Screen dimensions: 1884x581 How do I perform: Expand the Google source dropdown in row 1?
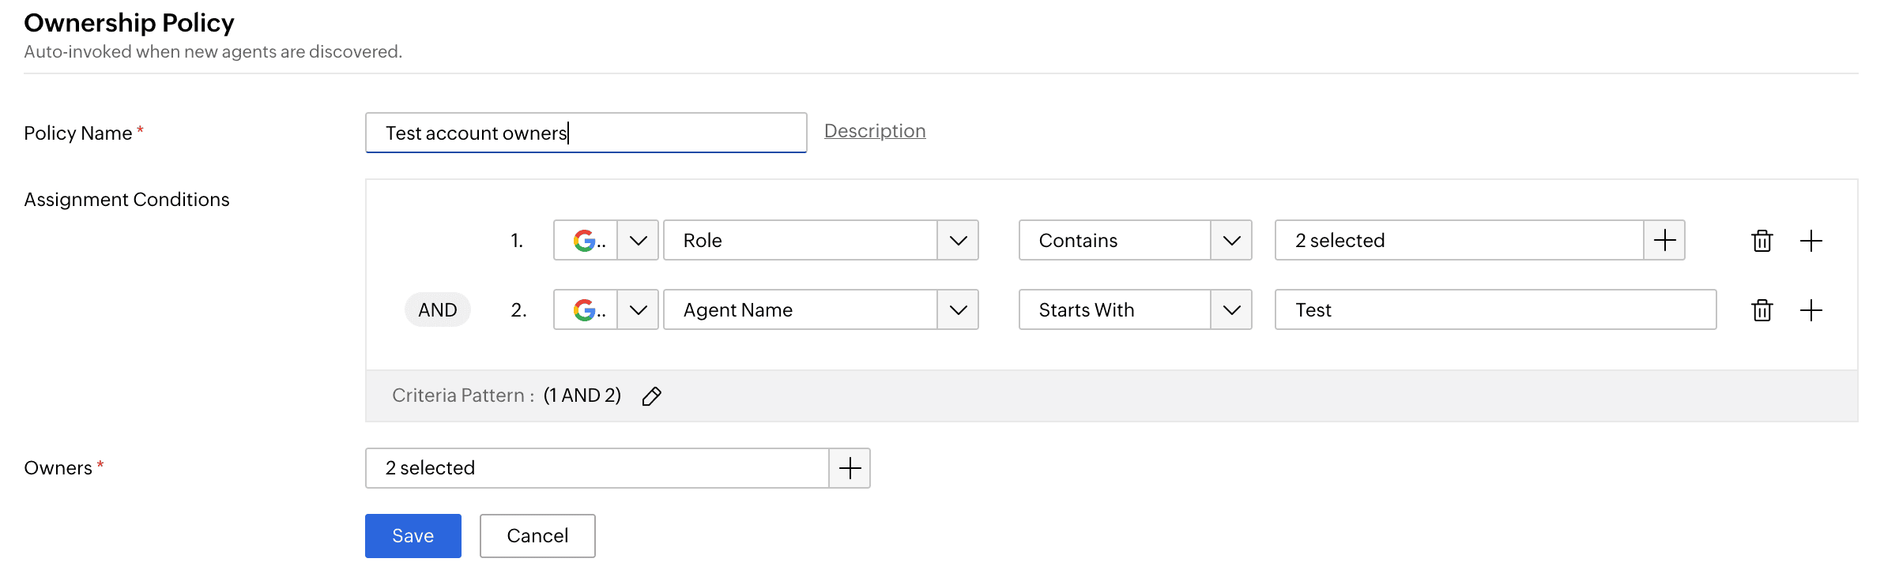tap(638, 240)
